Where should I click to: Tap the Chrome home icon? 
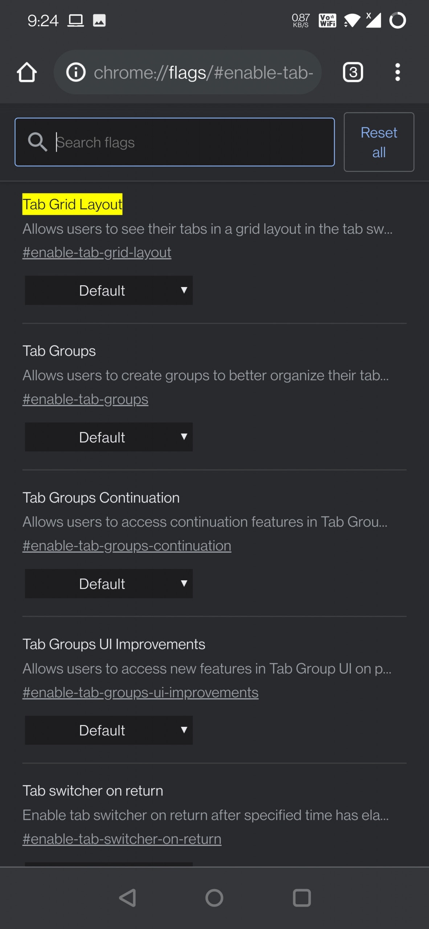coord(26,72)
